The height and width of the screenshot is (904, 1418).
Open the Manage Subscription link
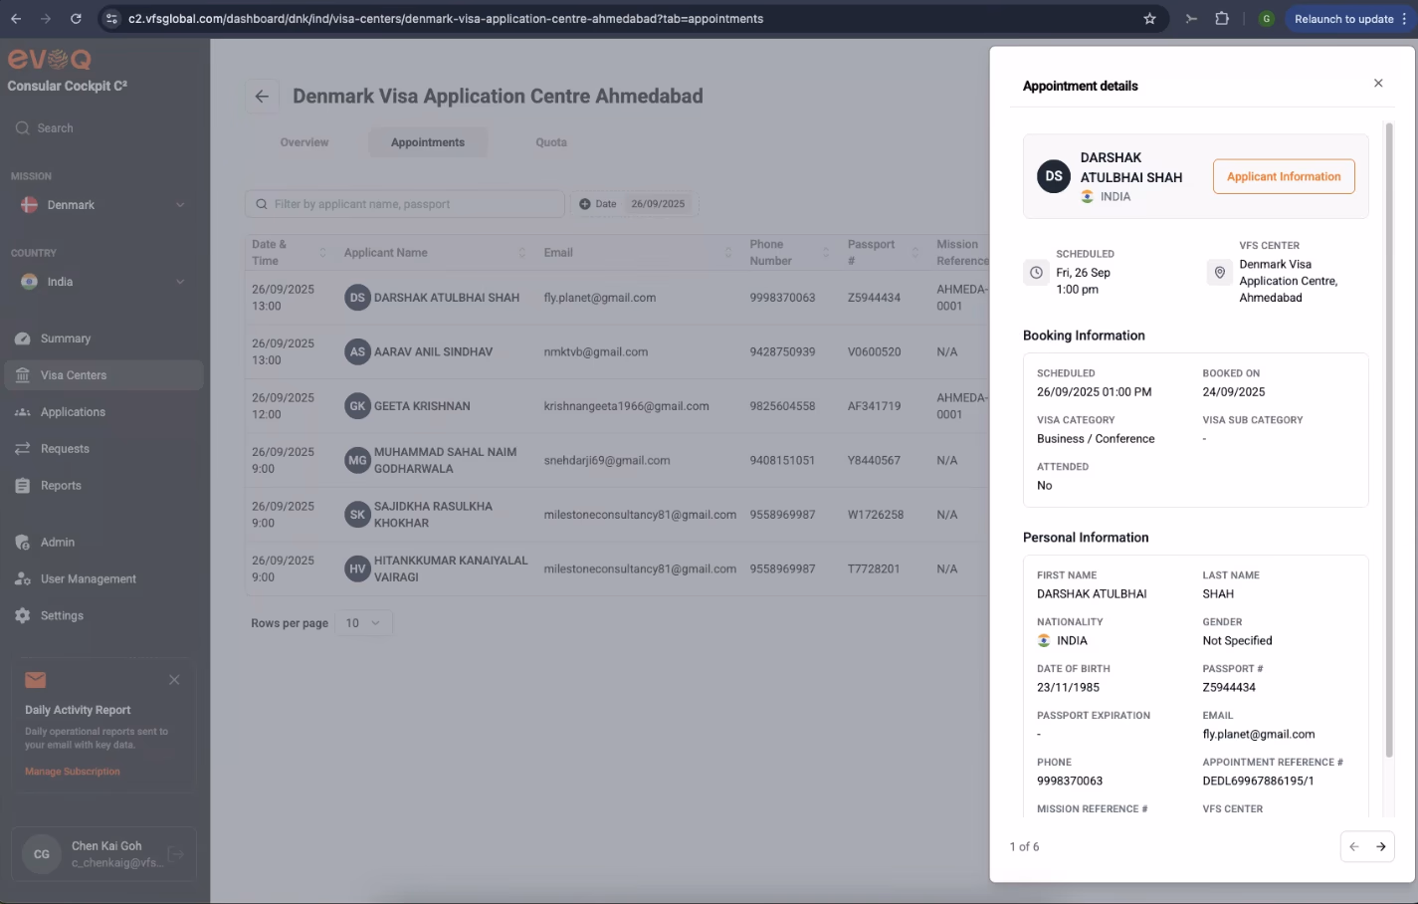(73, 772)
